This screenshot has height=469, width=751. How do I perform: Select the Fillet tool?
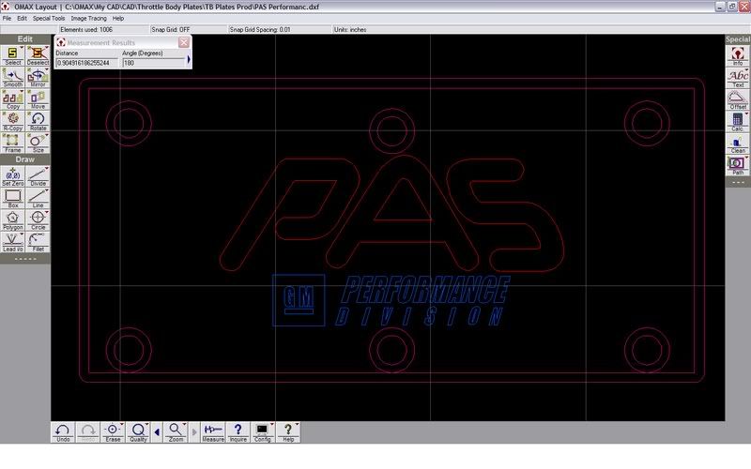pyautogui.click(x=38, y=241)
